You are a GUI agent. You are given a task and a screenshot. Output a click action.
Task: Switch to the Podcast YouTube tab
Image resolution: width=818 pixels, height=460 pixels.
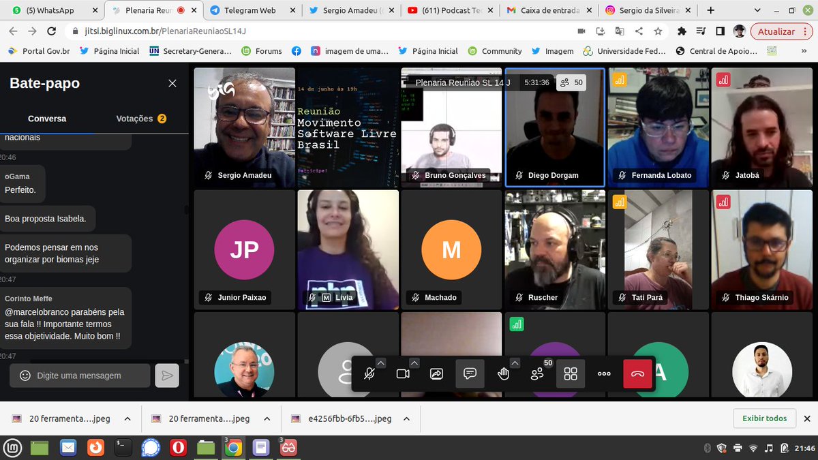point(450,11)
